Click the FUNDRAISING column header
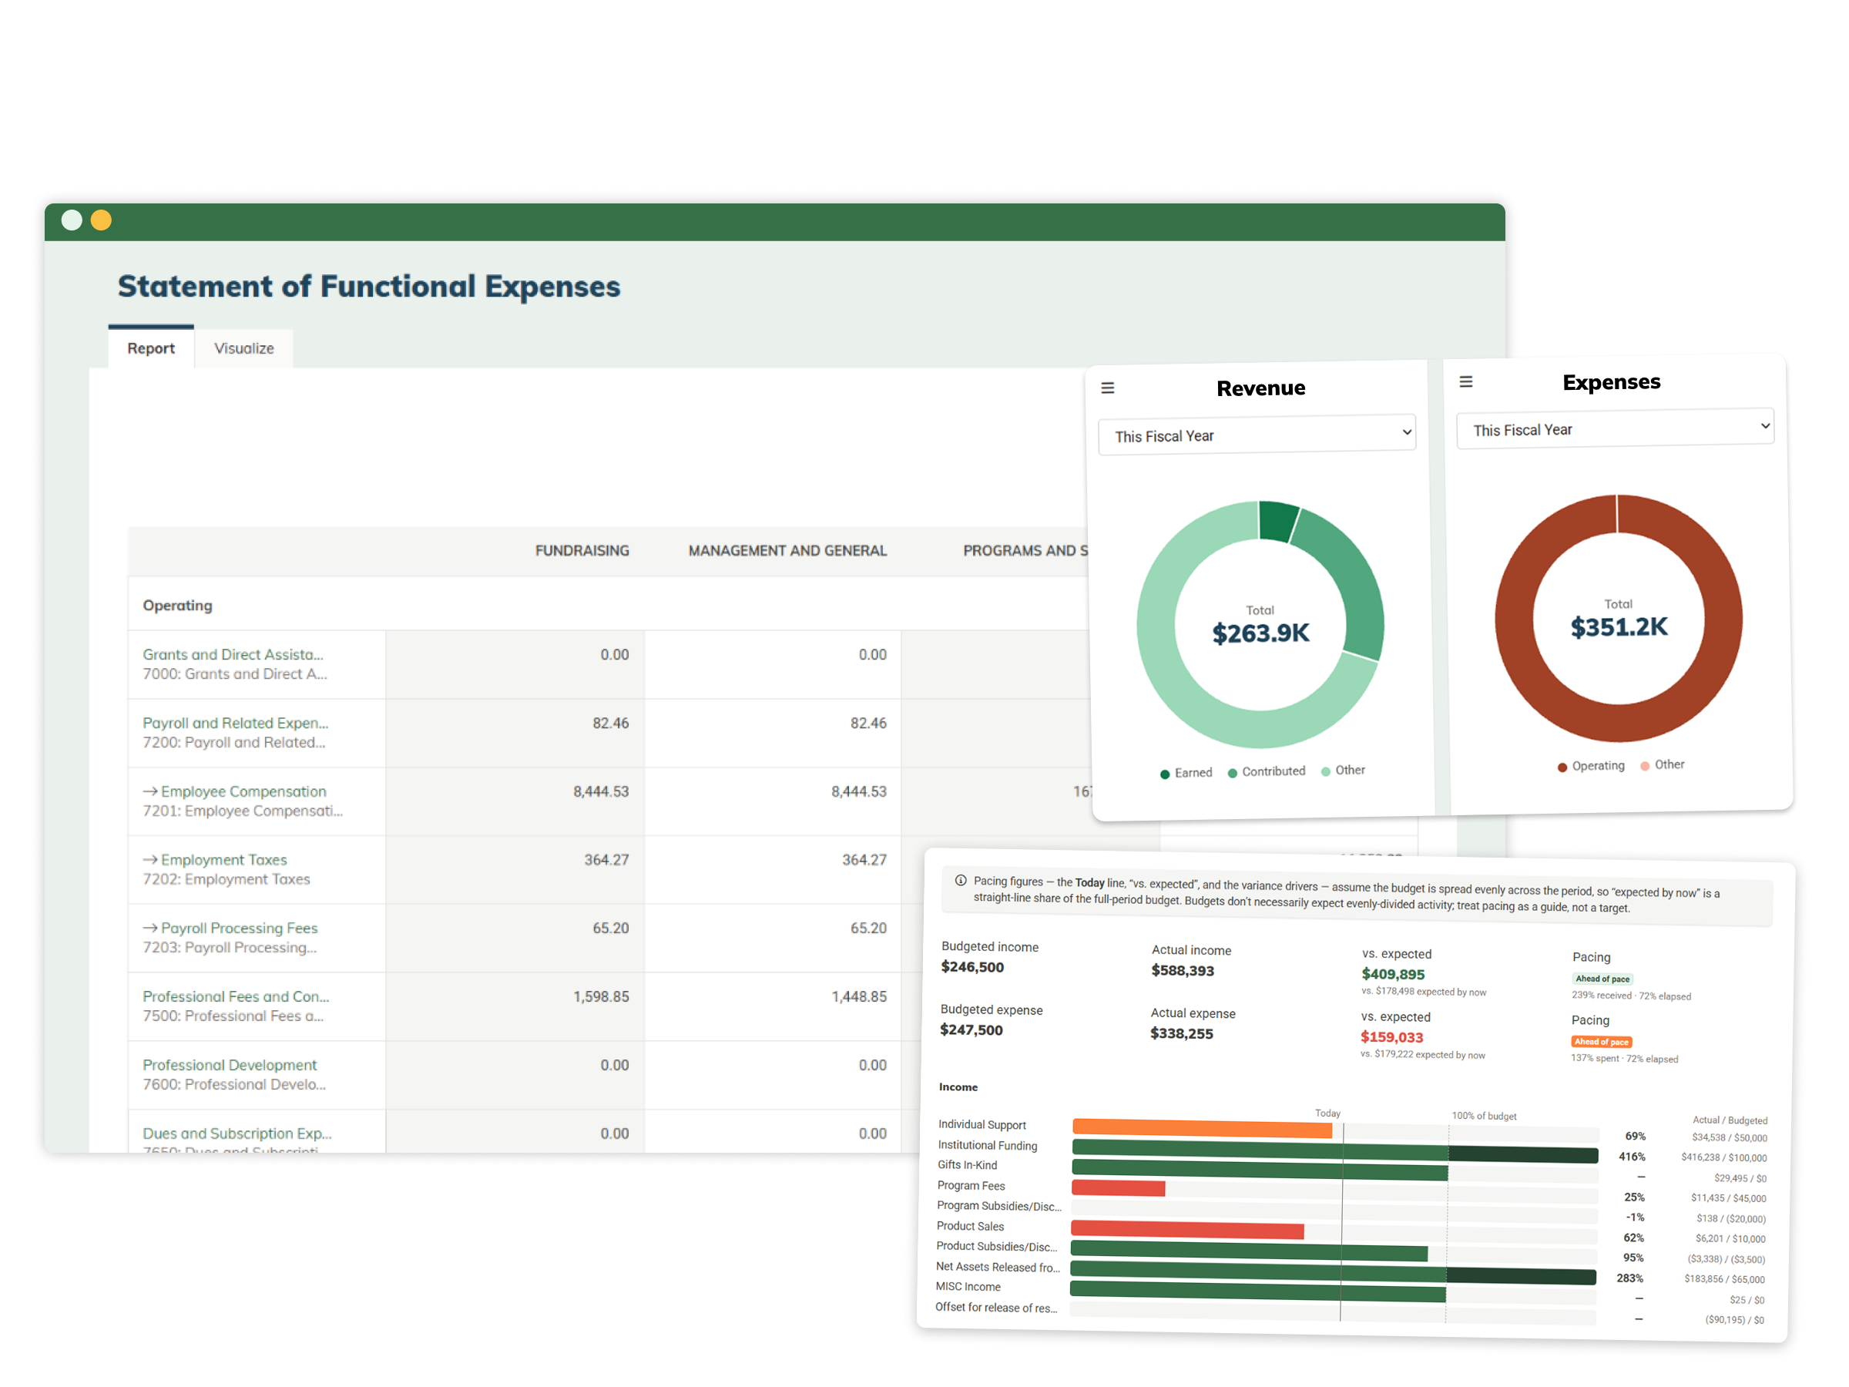Image resolution: width=1849 pixels, height=1387 pixels. (x=582, y=550)
